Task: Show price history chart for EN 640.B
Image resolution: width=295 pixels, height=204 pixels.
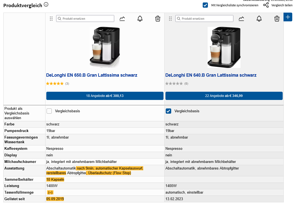Action: 241,19
